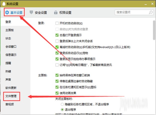Click the vertical scrollbar thumb

(154, 30)
